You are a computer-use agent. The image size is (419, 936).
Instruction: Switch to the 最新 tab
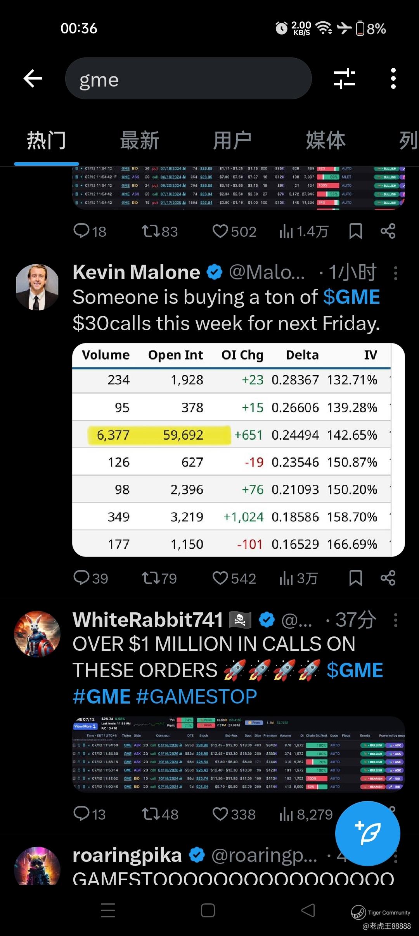(x=140, y=140)
